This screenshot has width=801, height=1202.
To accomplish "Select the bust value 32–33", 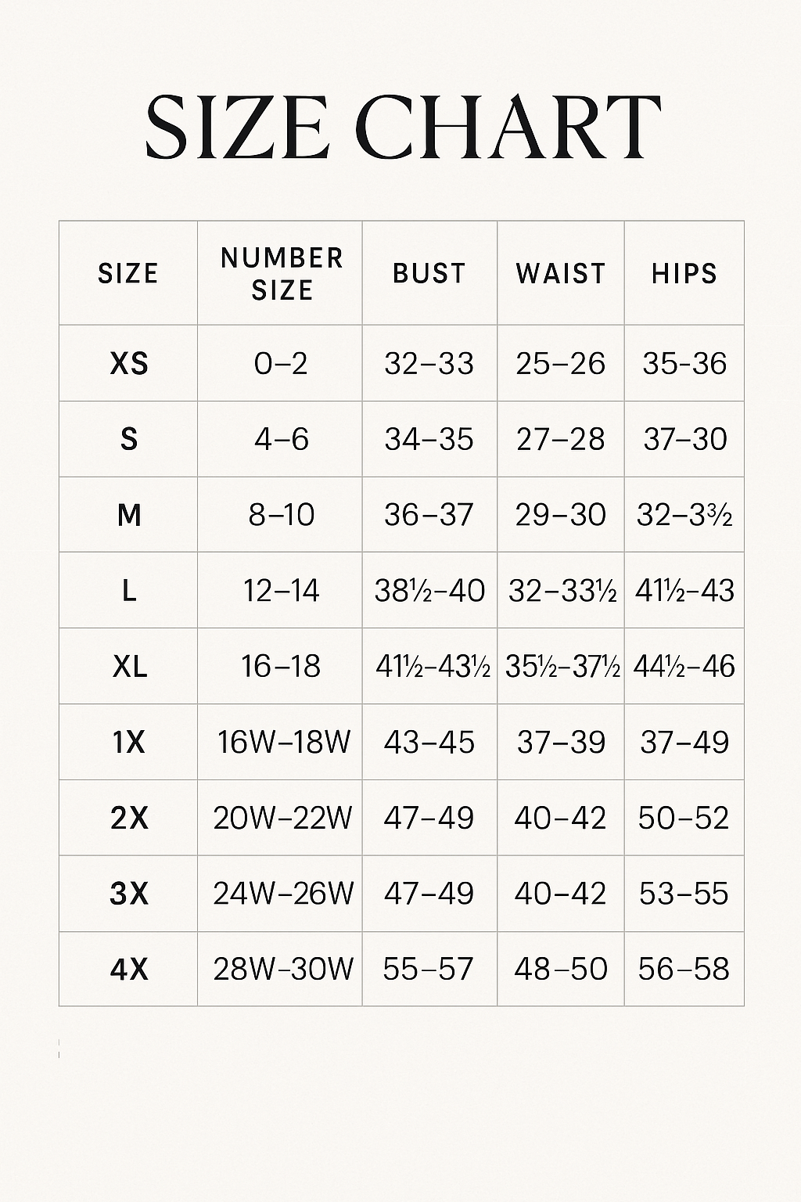I will point(429,364).
